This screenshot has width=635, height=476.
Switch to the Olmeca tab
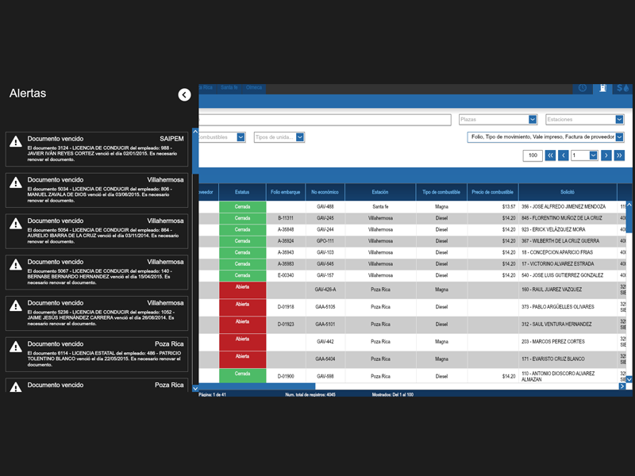(x=254, y=87)
